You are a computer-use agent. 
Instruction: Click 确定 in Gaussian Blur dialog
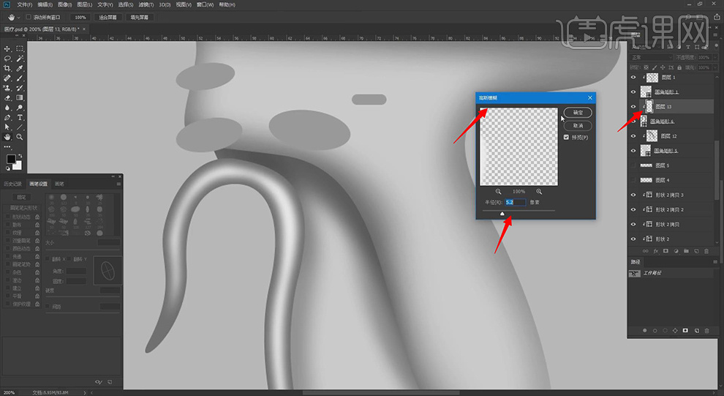pos(578,112)
